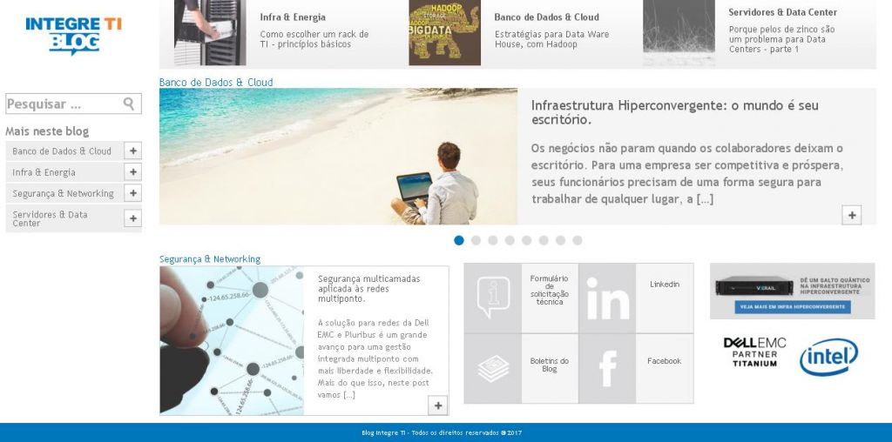
Task: Click the Facebook text label
Action: (x=665, y=361)
